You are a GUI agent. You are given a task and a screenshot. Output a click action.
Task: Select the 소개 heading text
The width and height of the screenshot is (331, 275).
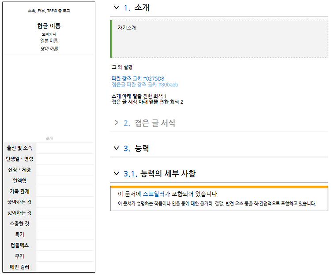[142, 7]
